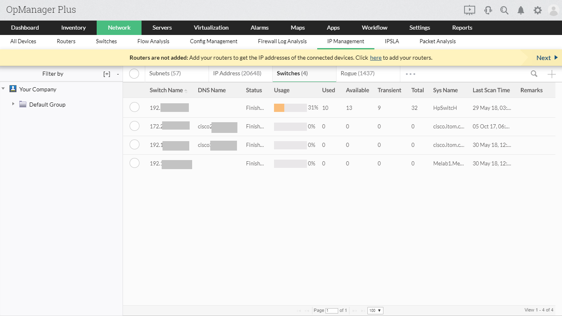The width and height of the screenshot is (562, 316).
Task: Open the Dashboard main menu
Action: 25,28
